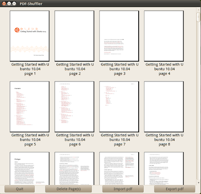Click 'page 1' caption text
Image resolution: width=201 pixels, height=194 pixels.
click(30, 74)
